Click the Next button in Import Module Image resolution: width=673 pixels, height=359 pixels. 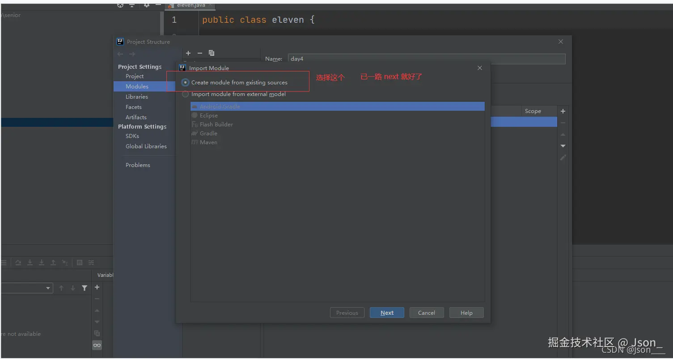pos(387,313)
